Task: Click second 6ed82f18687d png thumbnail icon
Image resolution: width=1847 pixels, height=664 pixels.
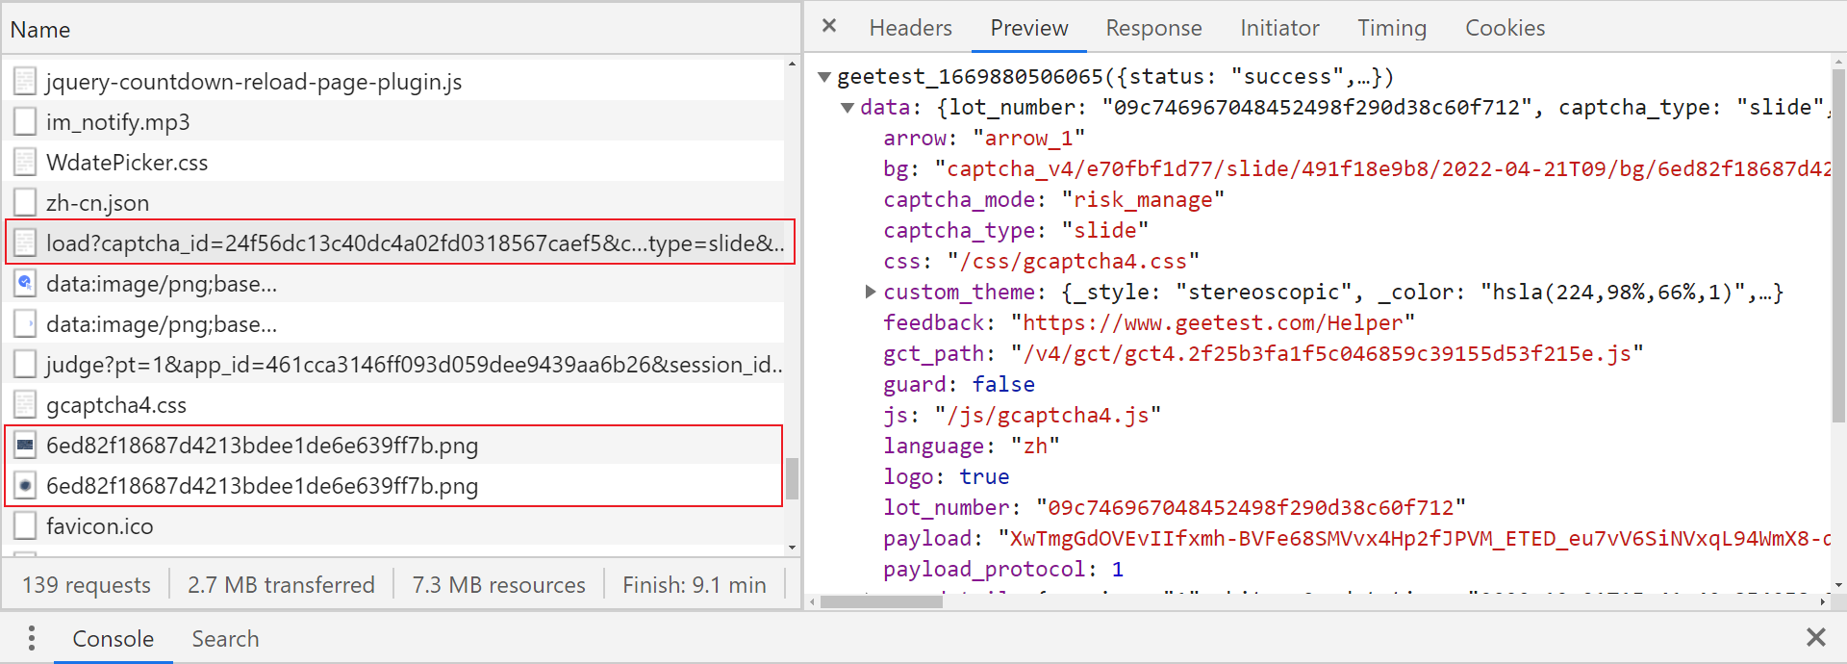Action: point(26,486)
